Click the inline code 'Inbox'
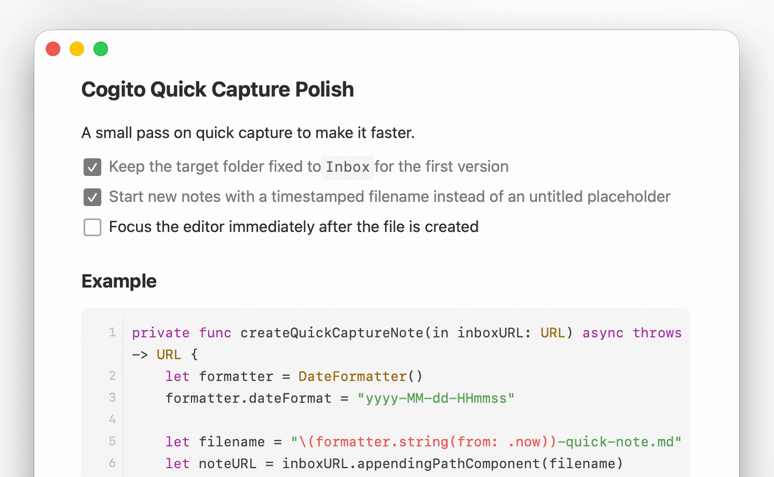This screenshot has height=477, width=774. tap(348, 167)
